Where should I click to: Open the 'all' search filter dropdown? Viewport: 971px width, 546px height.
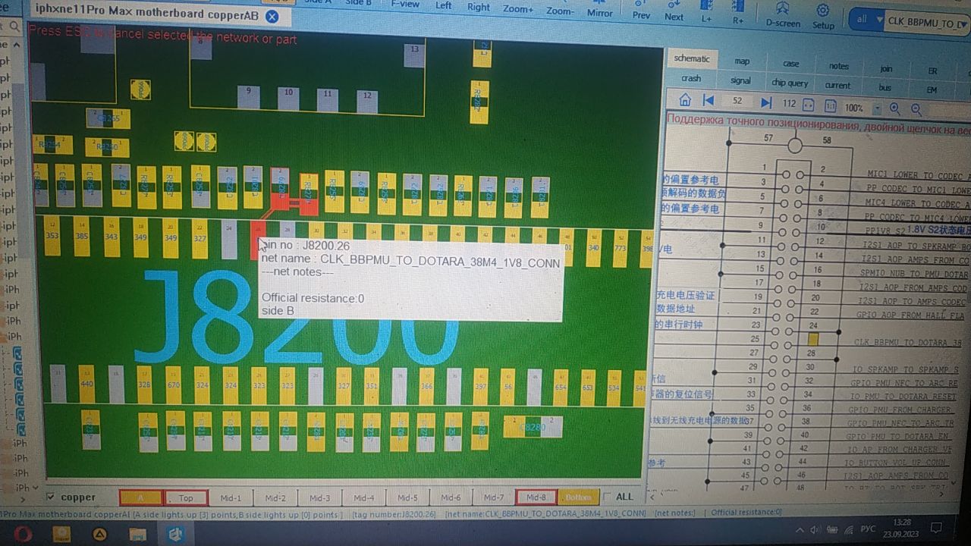pos(866,20)
